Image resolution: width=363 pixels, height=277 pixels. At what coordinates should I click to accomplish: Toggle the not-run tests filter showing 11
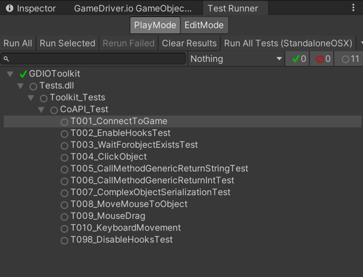pyautogui.click(x=350, y=59)
